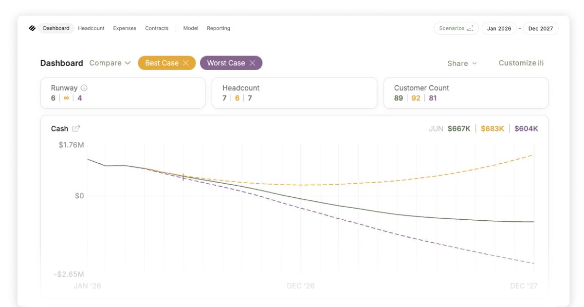Click the JAN '26 axis label
The height and width of the screenshot is (307, 584).
coord(88,286)
